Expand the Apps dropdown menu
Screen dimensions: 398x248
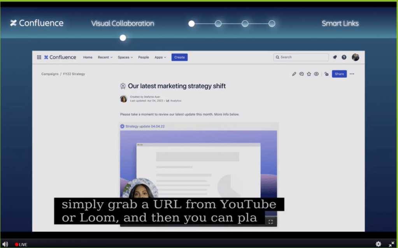[160, 57]
